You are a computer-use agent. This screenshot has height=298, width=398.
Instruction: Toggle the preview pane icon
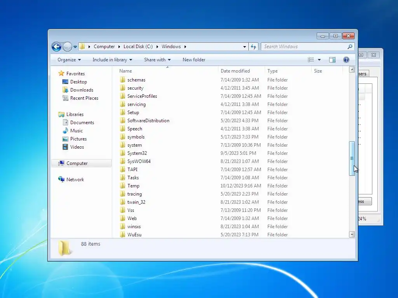click(332, 60)
